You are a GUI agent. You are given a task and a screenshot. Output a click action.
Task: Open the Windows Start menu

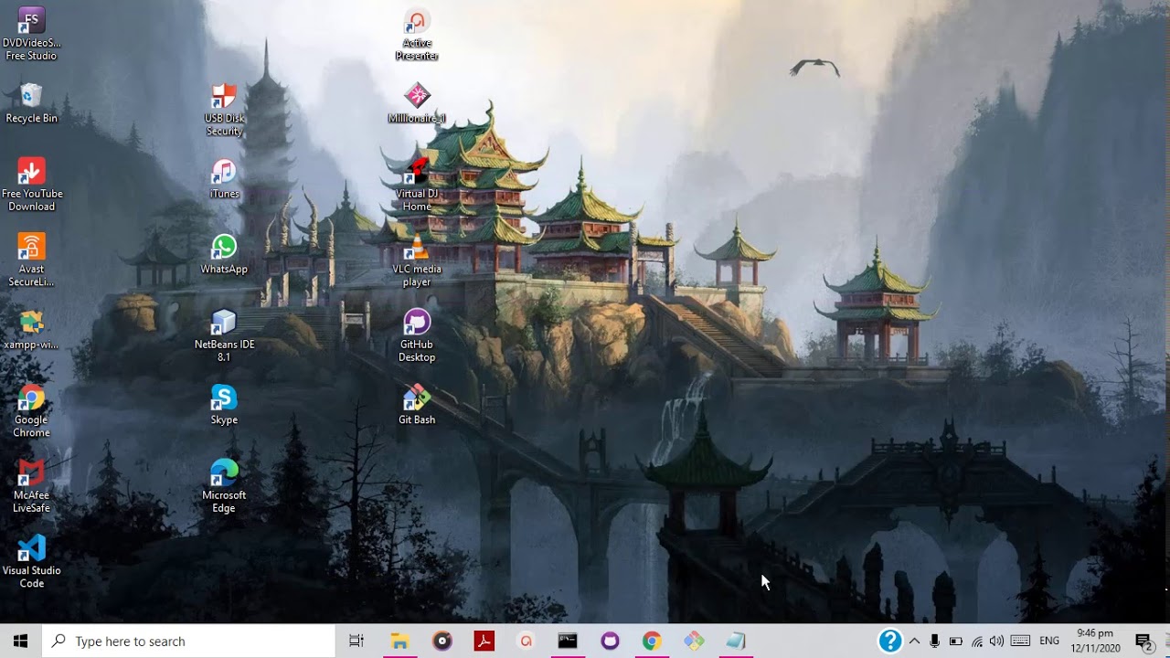click(x=20, y=641)
